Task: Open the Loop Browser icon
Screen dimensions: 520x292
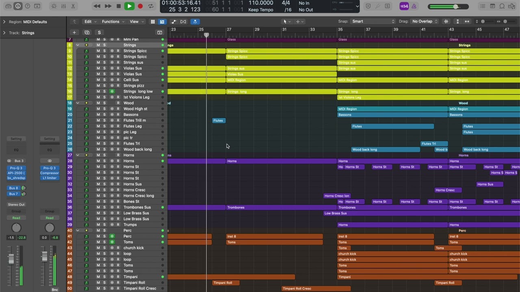Action: pyautogui.click(x=502, y=6)
